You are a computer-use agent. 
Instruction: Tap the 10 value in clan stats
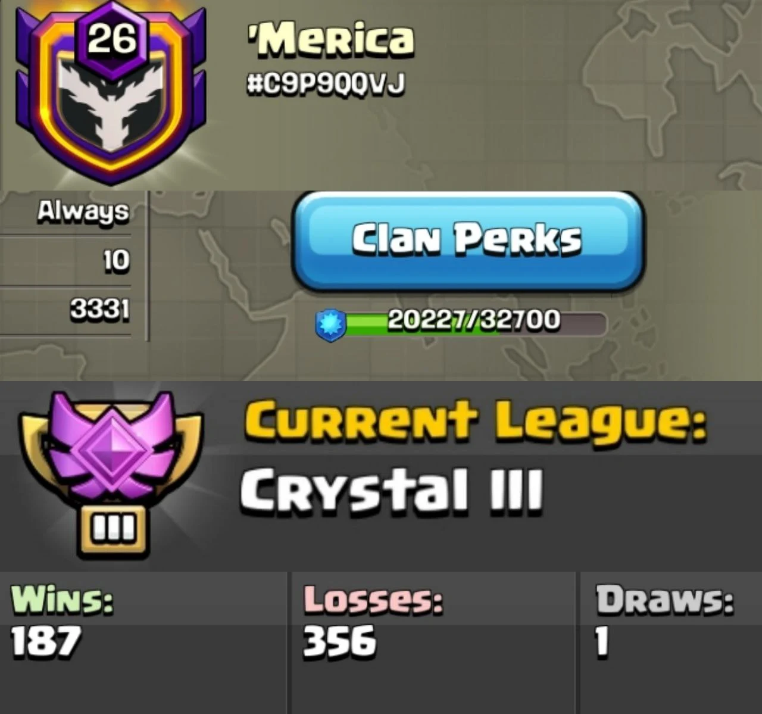(x=116, y=261)
